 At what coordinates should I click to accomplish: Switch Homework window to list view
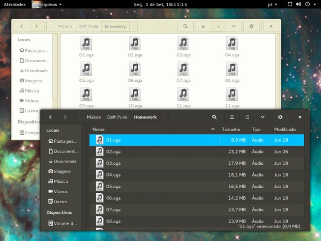coord(232,117)
